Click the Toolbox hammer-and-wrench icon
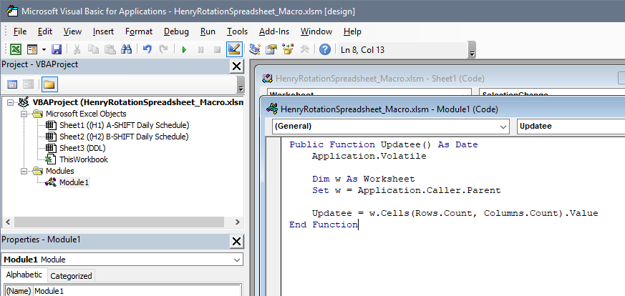This screenshot has height=296, width=625. click(304, 50)
